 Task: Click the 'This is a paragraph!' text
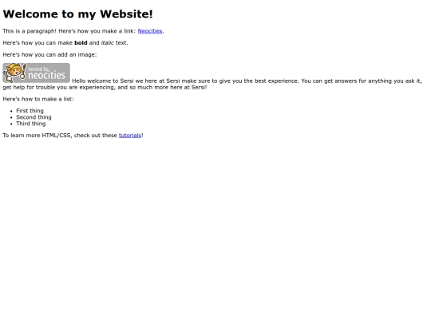click(30, 31)
